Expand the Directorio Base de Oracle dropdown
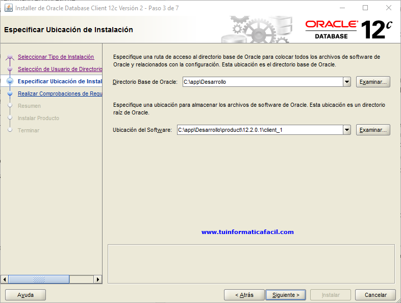Image resolution: width=401 pixels, height=303 pixels. coord(347,82)
